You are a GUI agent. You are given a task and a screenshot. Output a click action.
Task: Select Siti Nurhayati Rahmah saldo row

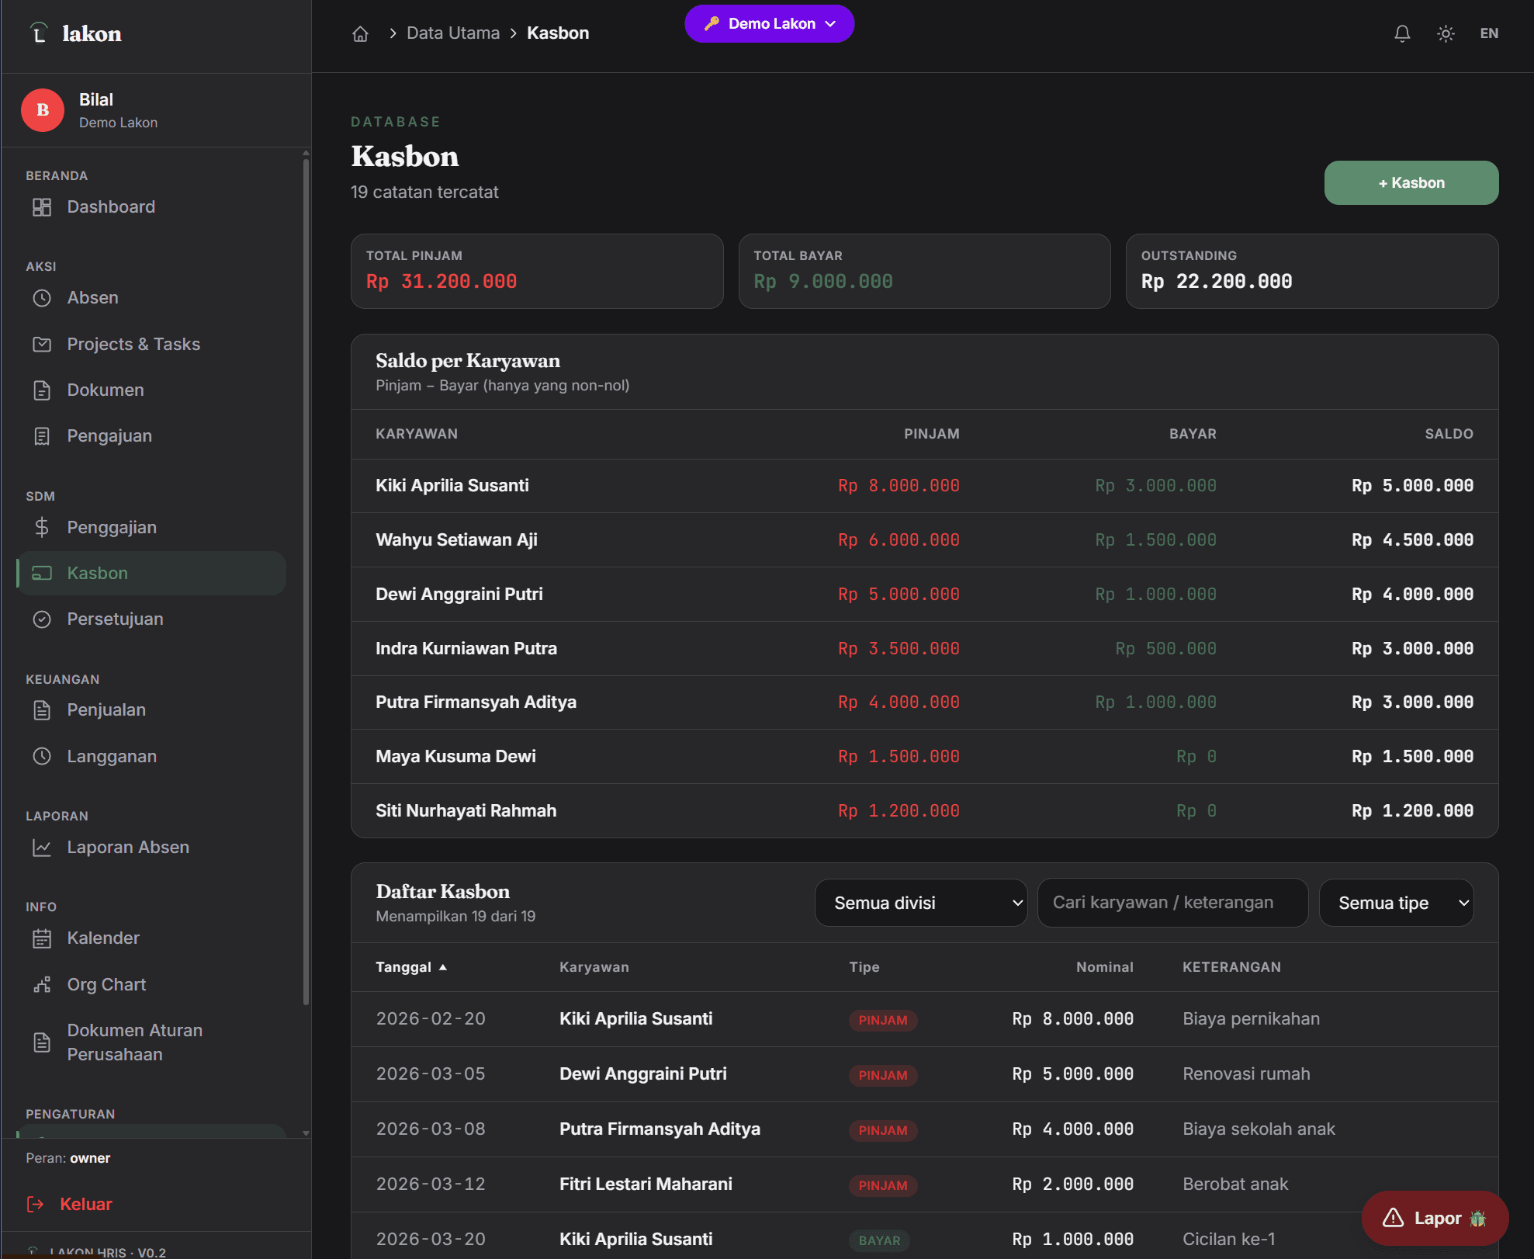point(924,811)
